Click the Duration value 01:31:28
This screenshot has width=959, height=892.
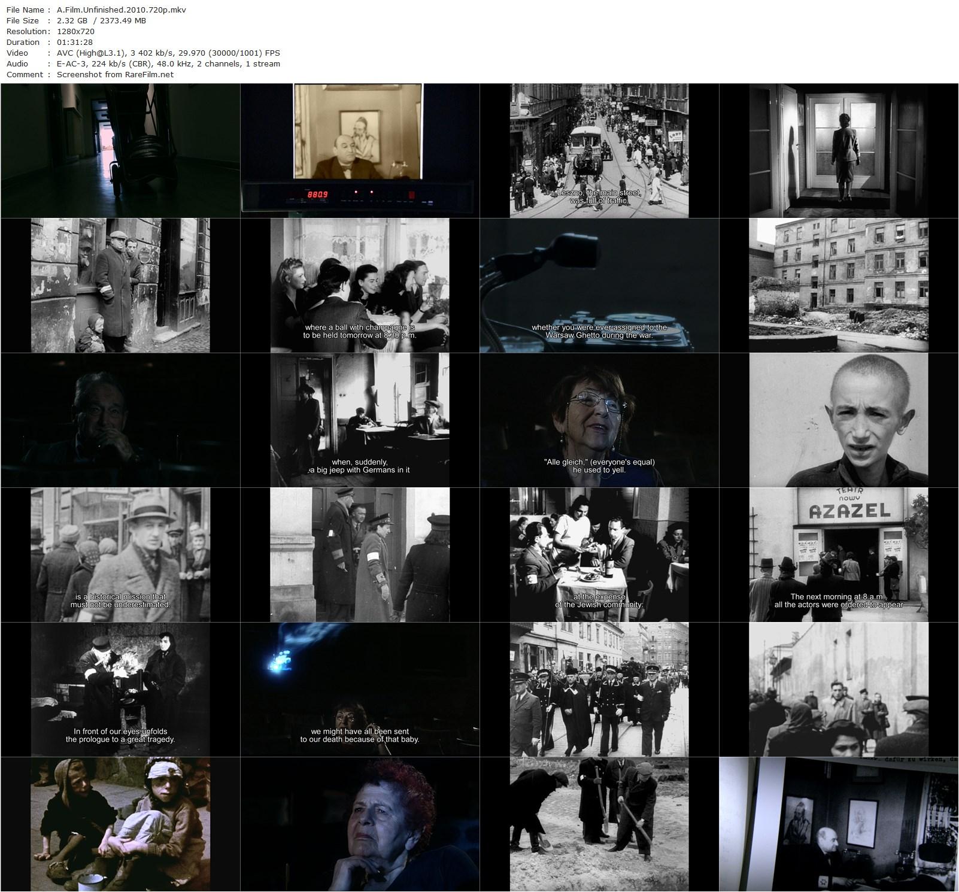[x=74, y=42]
